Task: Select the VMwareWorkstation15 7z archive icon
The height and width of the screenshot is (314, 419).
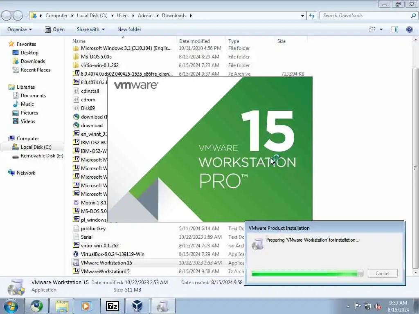Action: [76, 271]
